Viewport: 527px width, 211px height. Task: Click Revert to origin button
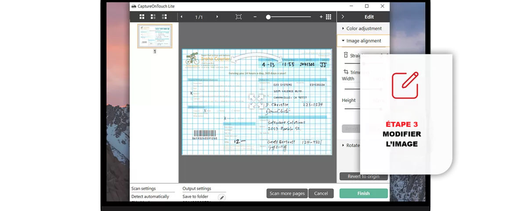click(x=364, y=176)
